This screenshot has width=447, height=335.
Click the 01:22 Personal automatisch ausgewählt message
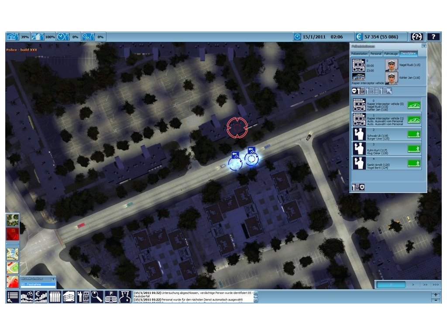(x=188, y=300)
